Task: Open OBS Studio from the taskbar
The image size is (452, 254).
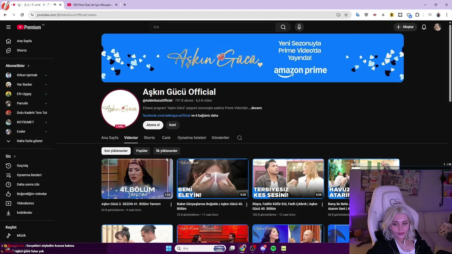Action: click(x=252, y=248)
